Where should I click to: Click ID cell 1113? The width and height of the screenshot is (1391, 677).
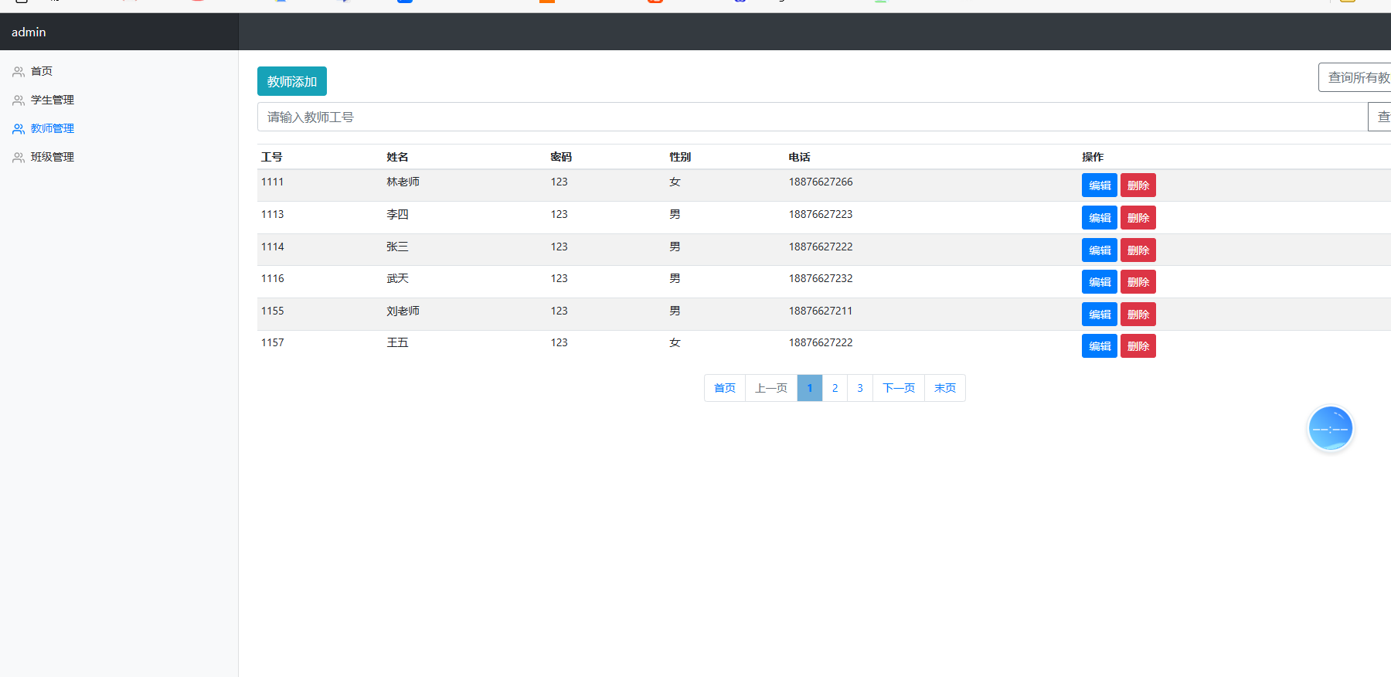[272, 214]
